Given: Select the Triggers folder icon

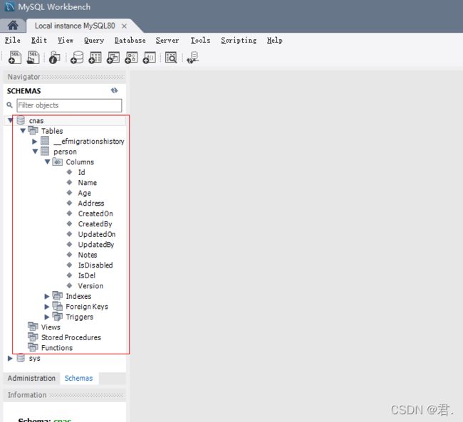Looking at the screenshot, I should [57, 317].
